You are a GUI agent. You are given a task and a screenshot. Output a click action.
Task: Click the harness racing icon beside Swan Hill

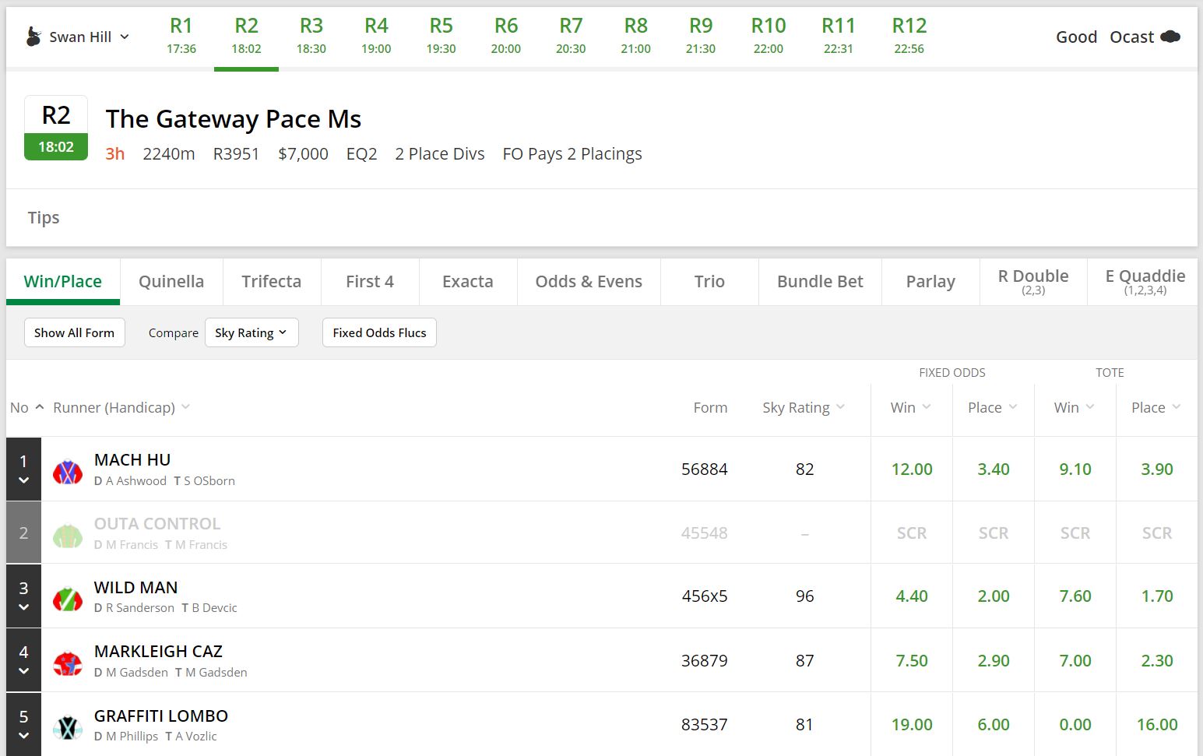pyautogui.click(x=33, y=37)
